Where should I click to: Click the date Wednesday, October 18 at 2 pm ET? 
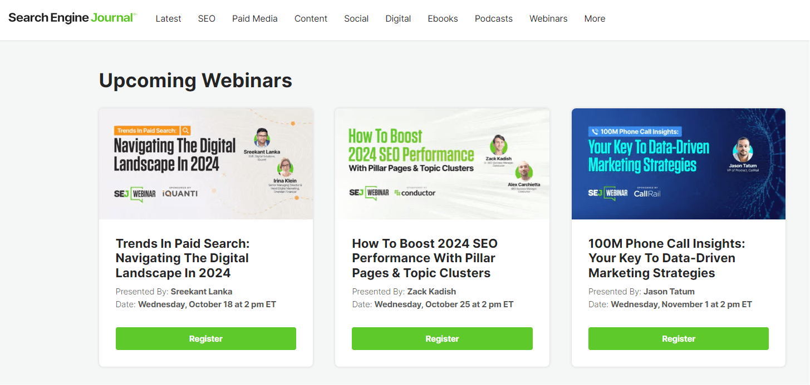tap(207, 304)
